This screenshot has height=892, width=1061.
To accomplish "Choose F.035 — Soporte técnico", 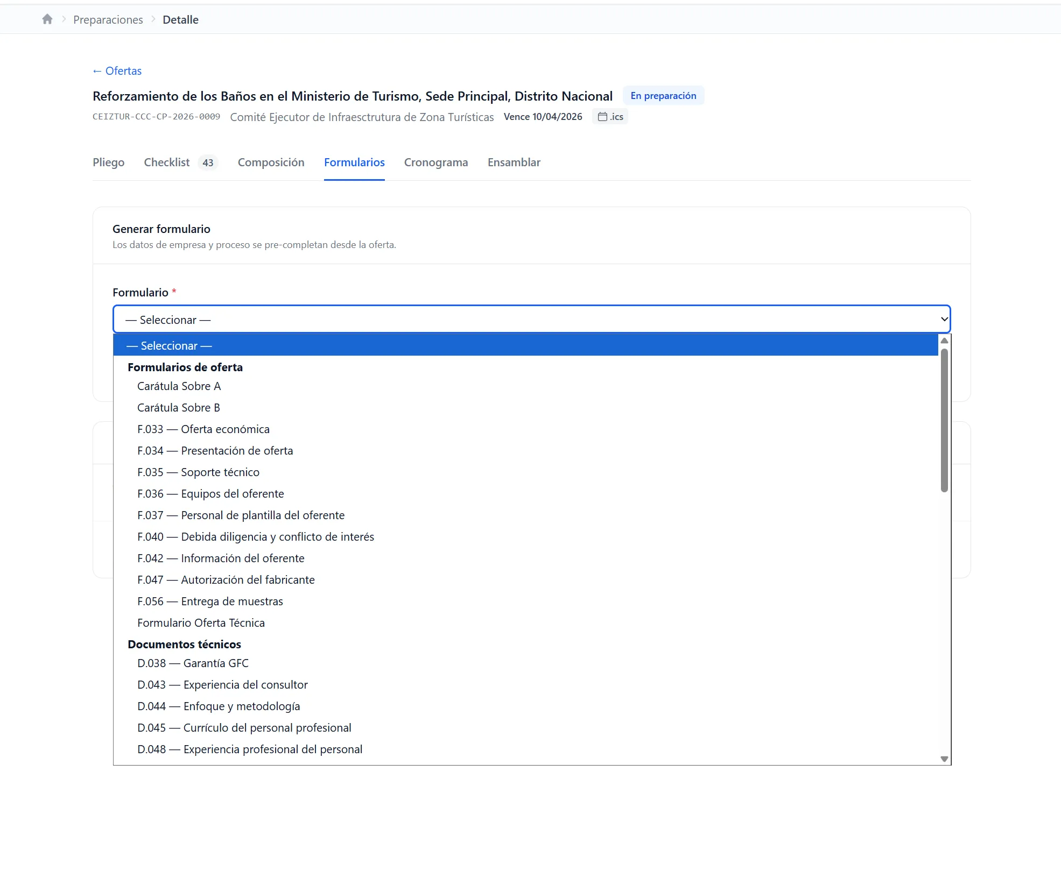I will 525,472.
